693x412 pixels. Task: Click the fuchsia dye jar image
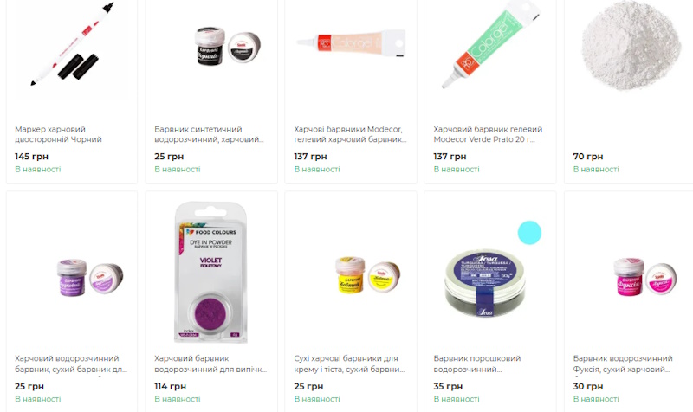(645, 277)
